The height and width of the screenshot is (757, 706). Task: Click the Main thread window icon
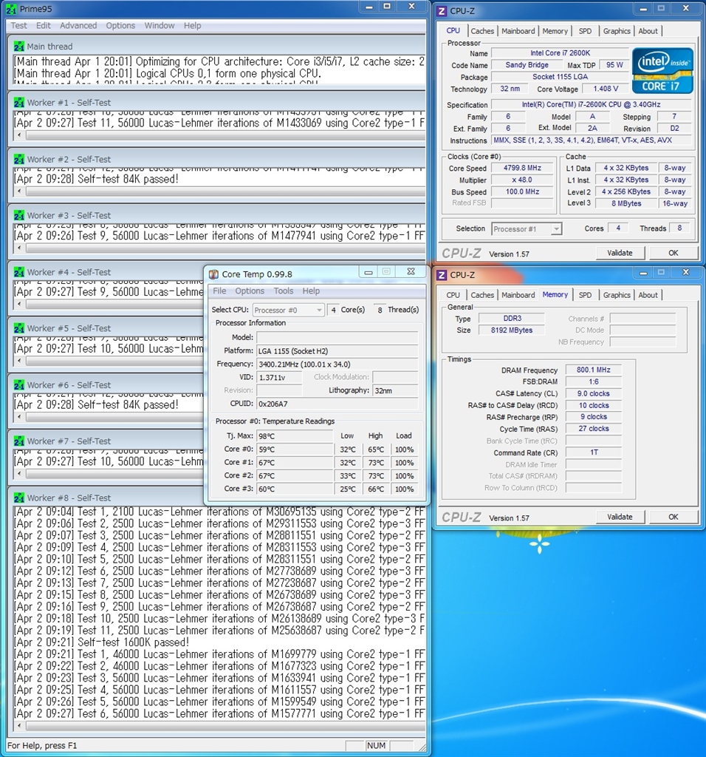click(x=18, y=47)
